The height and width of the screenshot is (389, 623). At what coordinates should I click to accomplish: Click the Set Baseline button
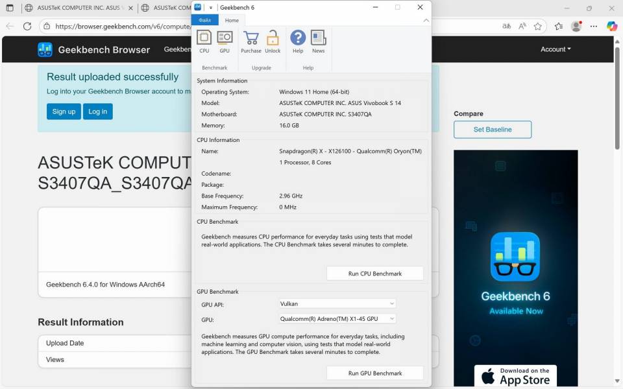(493, 130)
